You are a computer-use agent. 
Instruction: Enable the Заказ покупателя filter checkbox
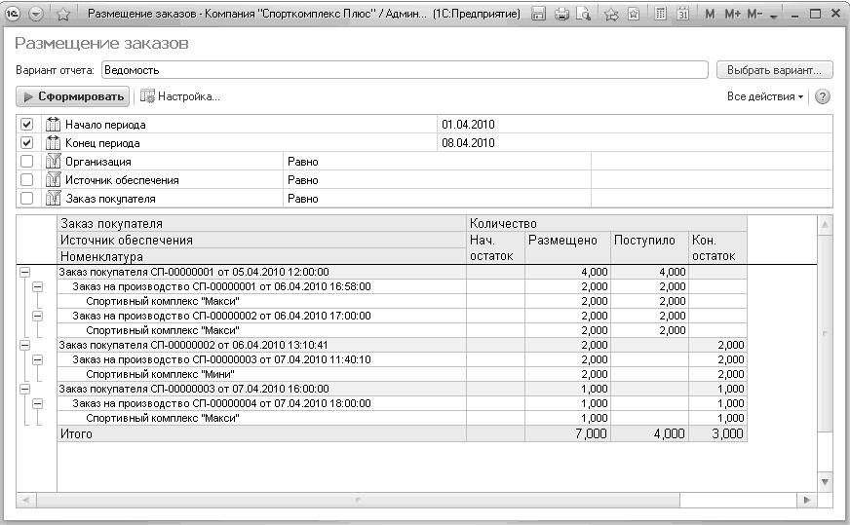click(26, 198)
